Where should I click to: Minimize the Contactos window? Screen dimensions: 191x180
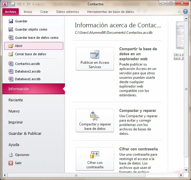point(163,3)
